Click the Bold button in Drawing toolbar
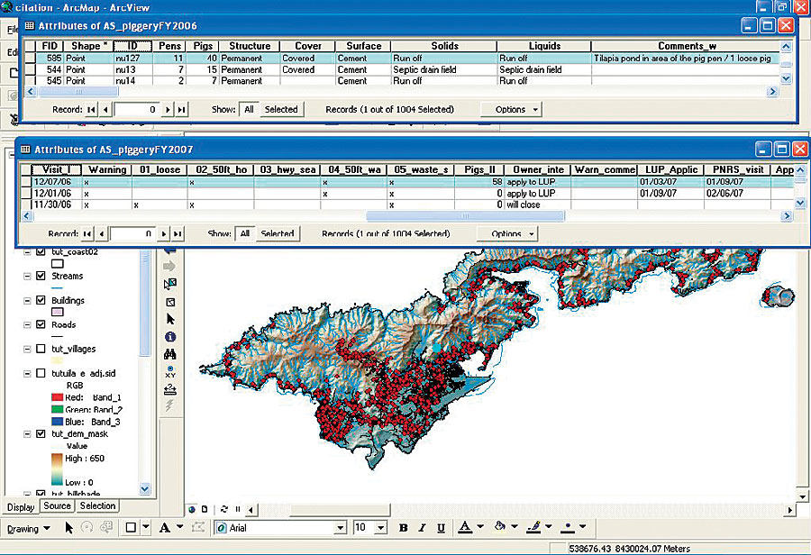The image size is (811, 555). click(404, 528)
